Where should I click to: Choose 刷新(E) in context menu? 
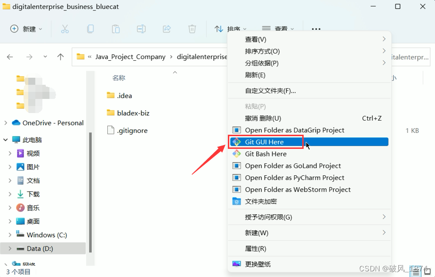pos(309,75)
